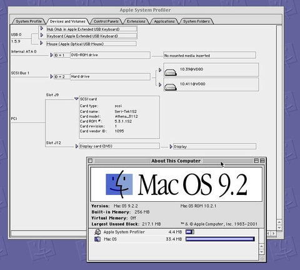The height and width of the screenshot is (270, 300).
Task: Click the '33.4 MB' Mac OS memory value
Action: [174, 239]
